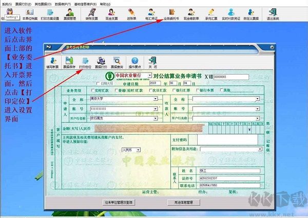Click day field showing 04
The height and width of the screenshot is (218, 308).
(187, 83)
